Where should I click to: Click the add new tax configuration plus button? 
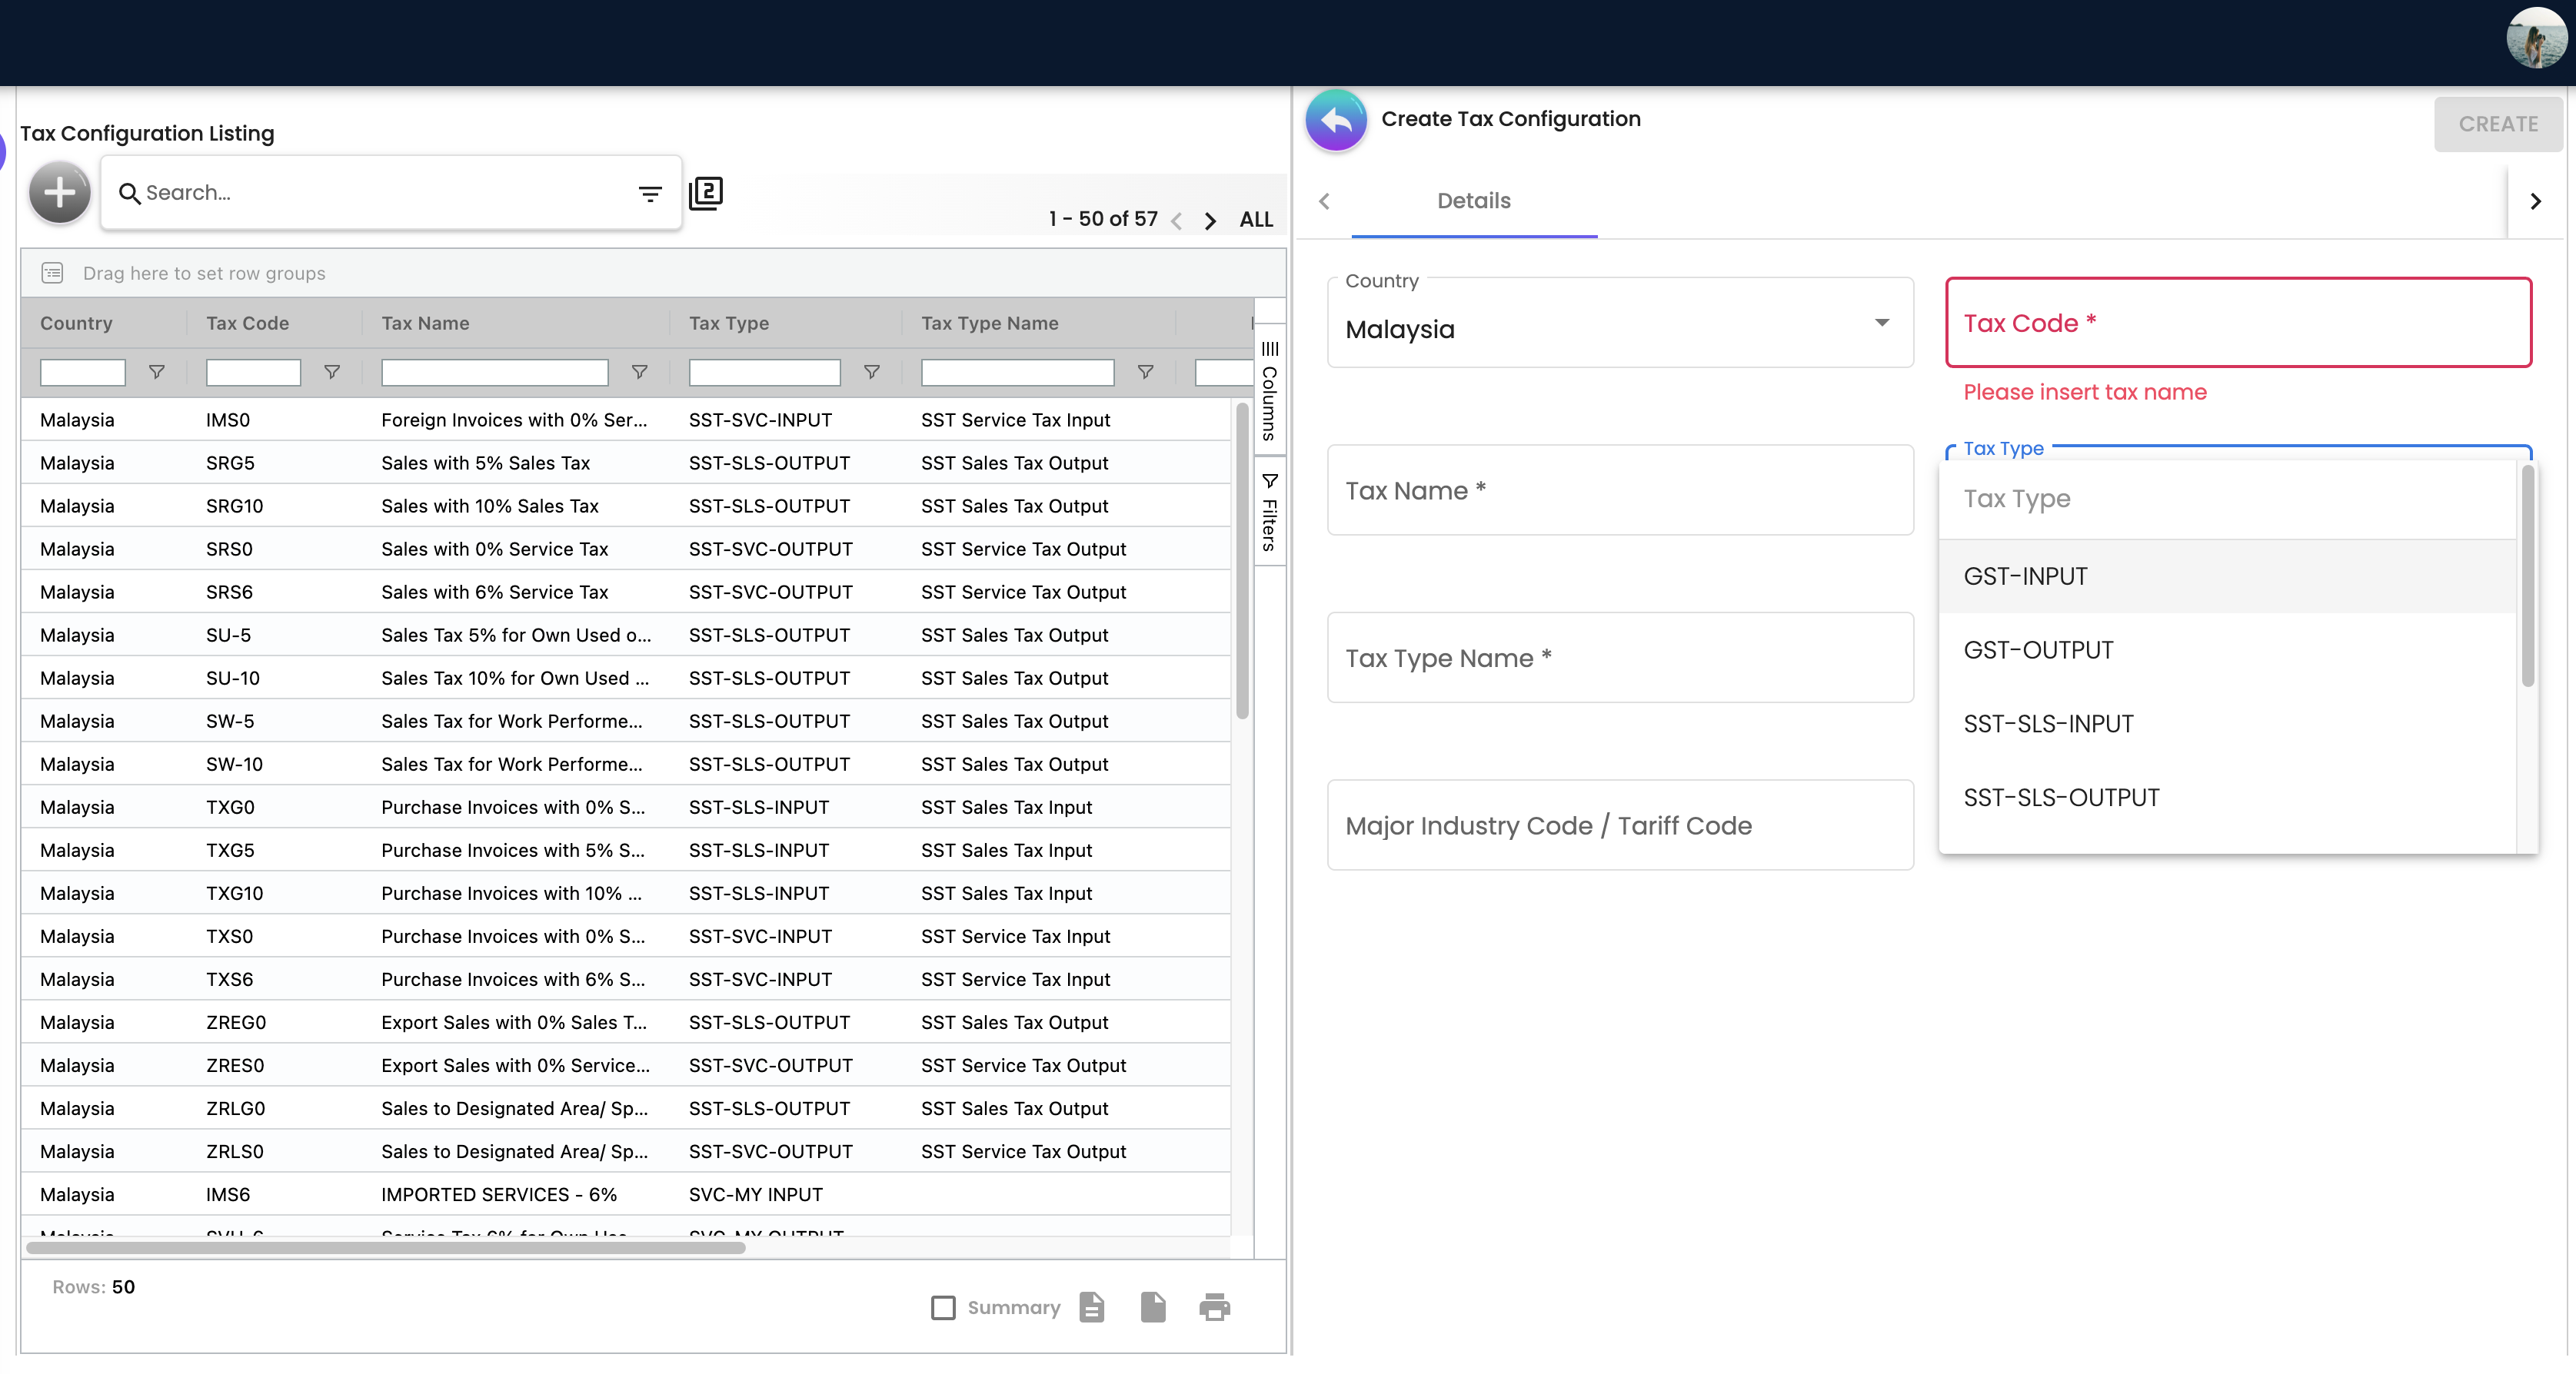click(60, 192)
